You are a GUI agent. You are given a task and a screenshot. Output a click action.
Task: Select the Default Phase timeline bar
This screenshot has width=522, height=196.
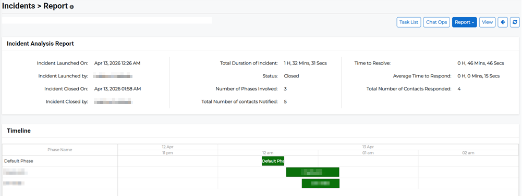click(273, 161)
